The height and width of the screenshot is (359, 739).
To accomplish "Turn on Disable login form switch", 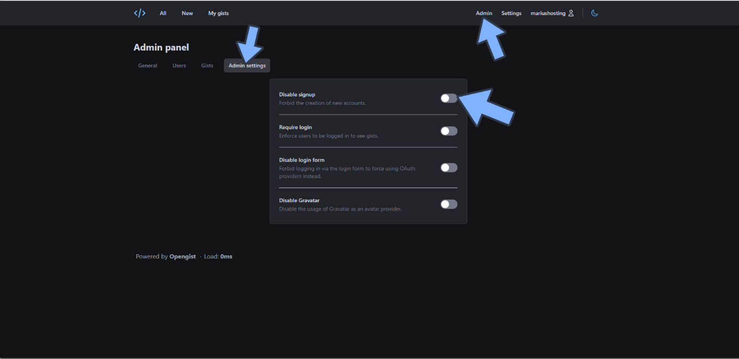I will coord(449,168).
